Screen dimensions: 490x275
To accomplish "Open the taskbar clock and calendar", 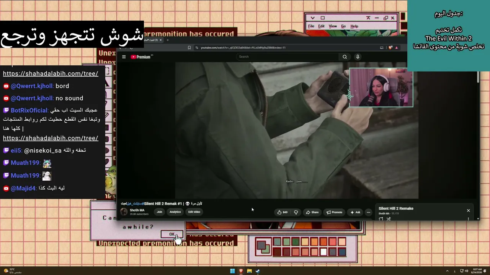I will [x=477, y=271].
